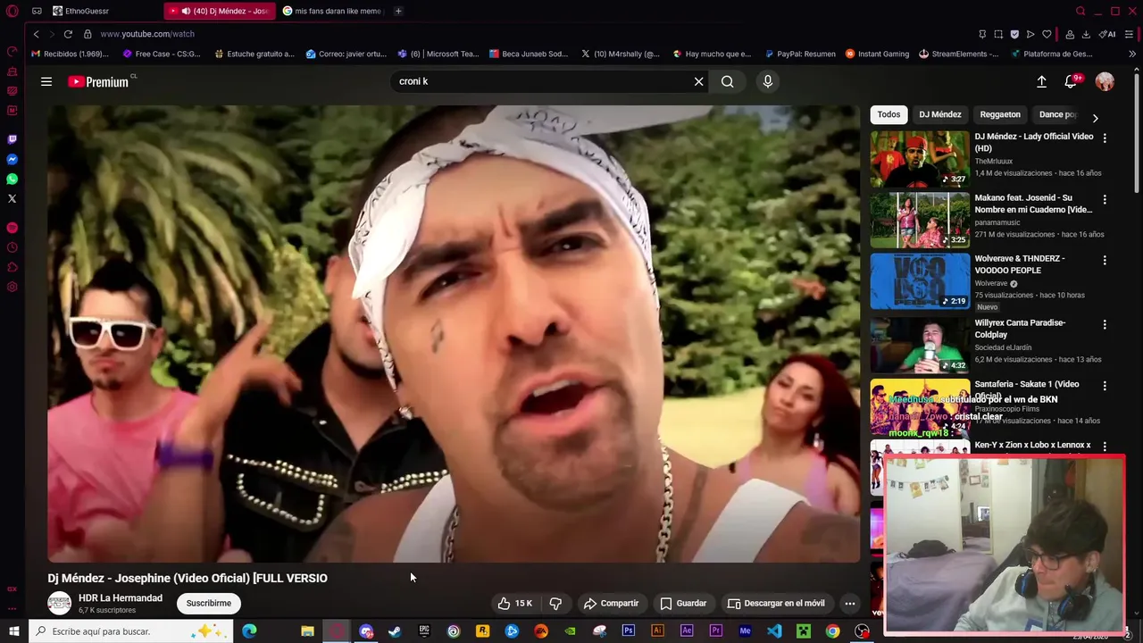Open options menu for Willyrex Canta Paradise

pos(1105,324)
